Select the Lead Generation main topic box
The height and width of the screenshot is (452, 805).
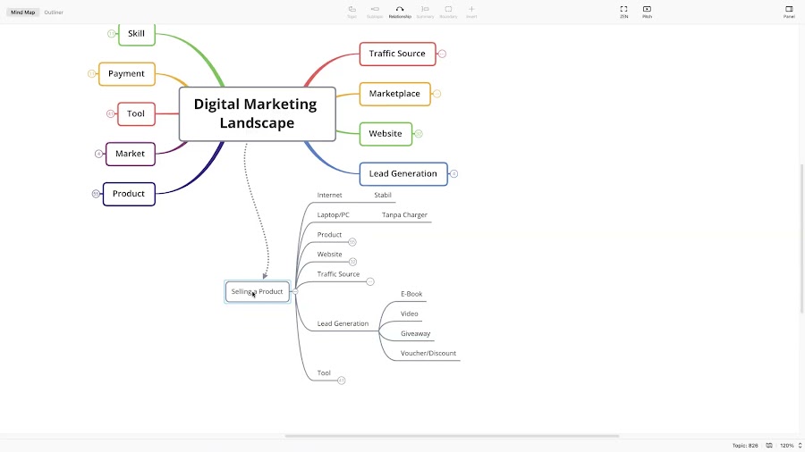(x=403, y=173)
